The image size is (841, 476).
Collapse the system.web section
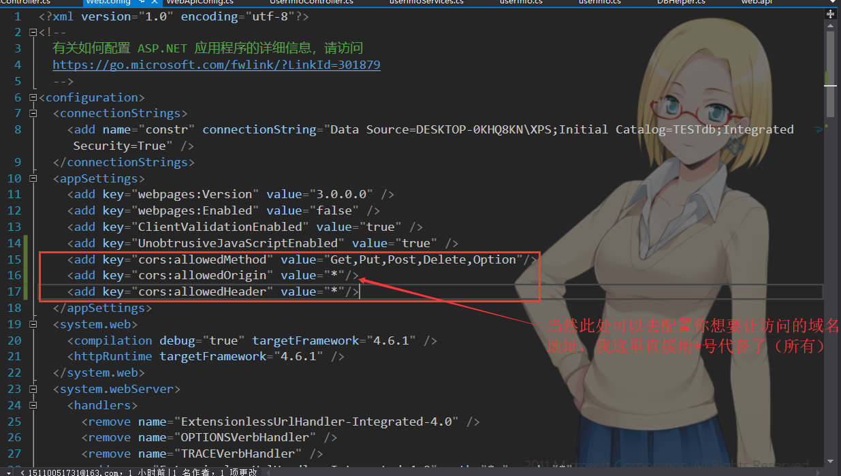click(33, 324)
